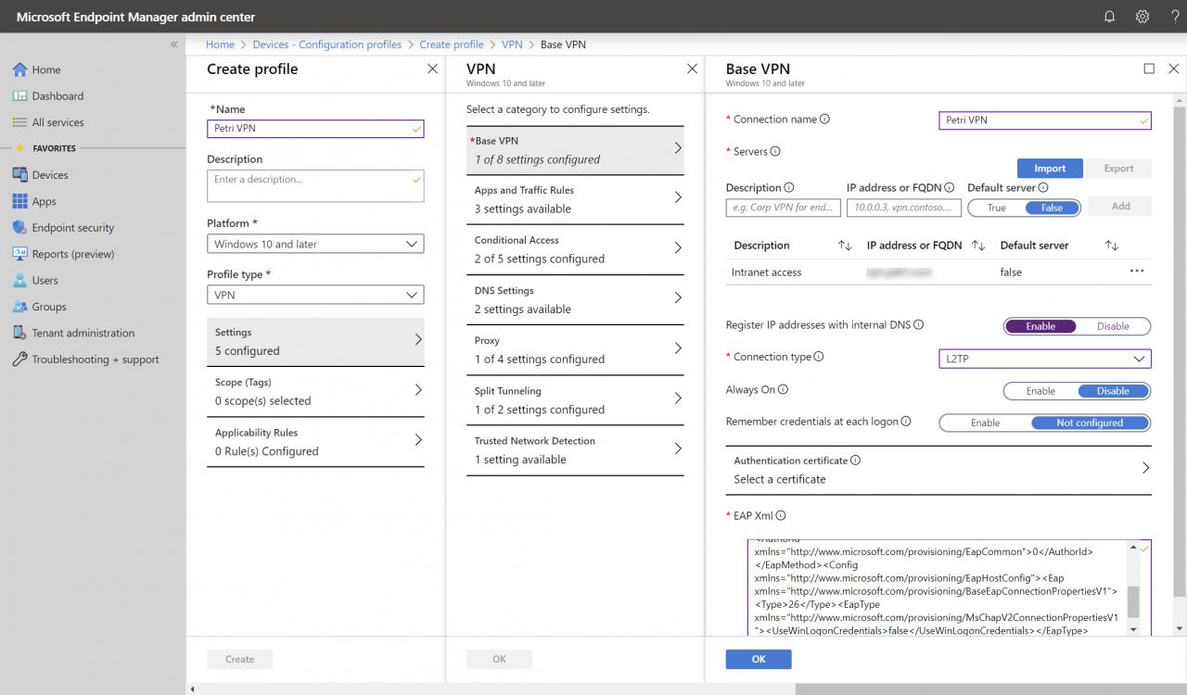This screenshot has width=1187, height=695.
Task: Click Create profile breadcrumb link
Action: 452,44
